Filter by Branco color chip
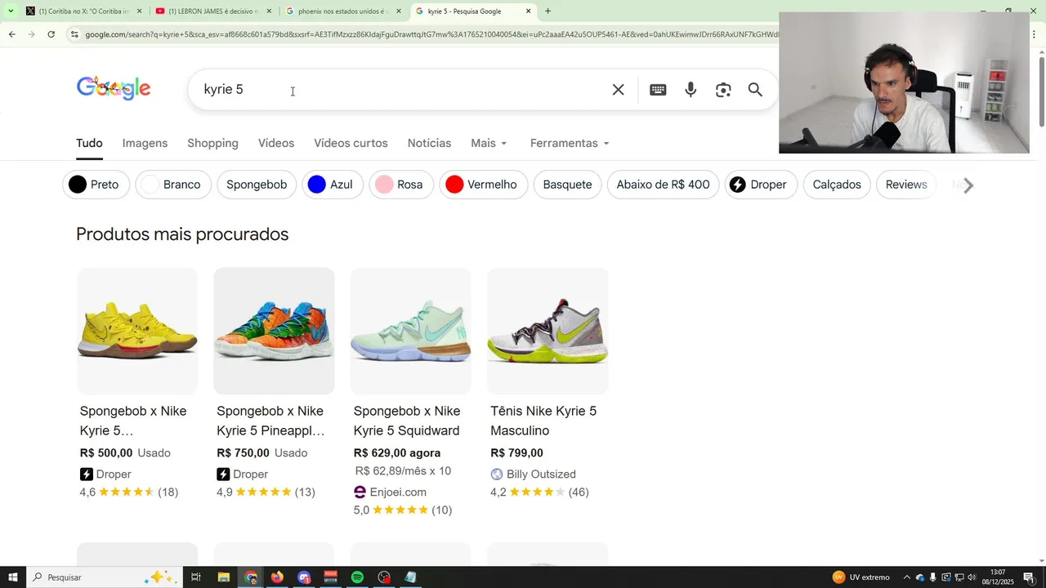 point(173,185)
